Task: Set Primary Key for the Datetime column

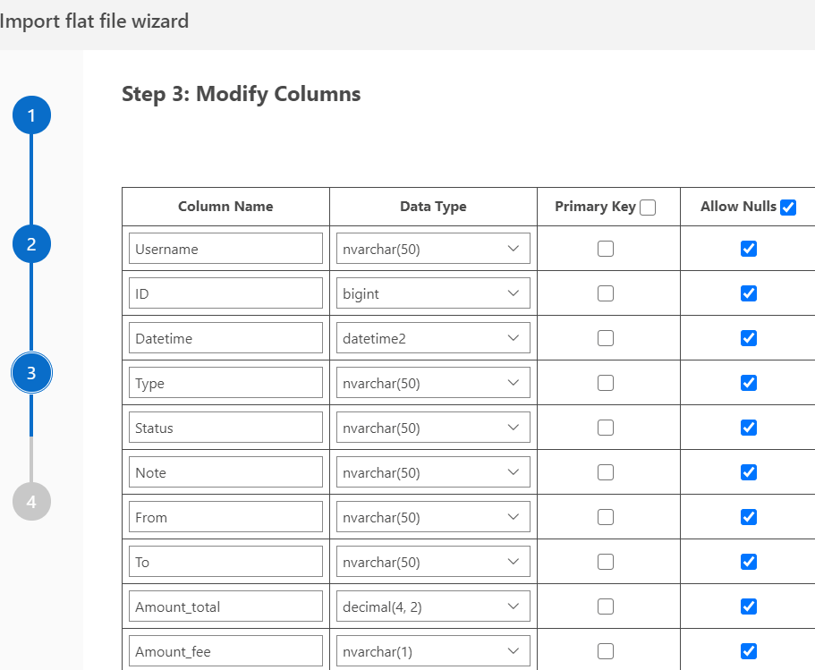Action: point(606,338)
